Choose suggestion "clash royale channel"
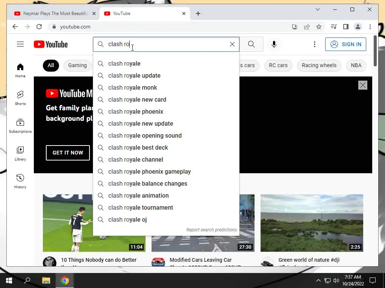385x288 pixels. point(166,160)
